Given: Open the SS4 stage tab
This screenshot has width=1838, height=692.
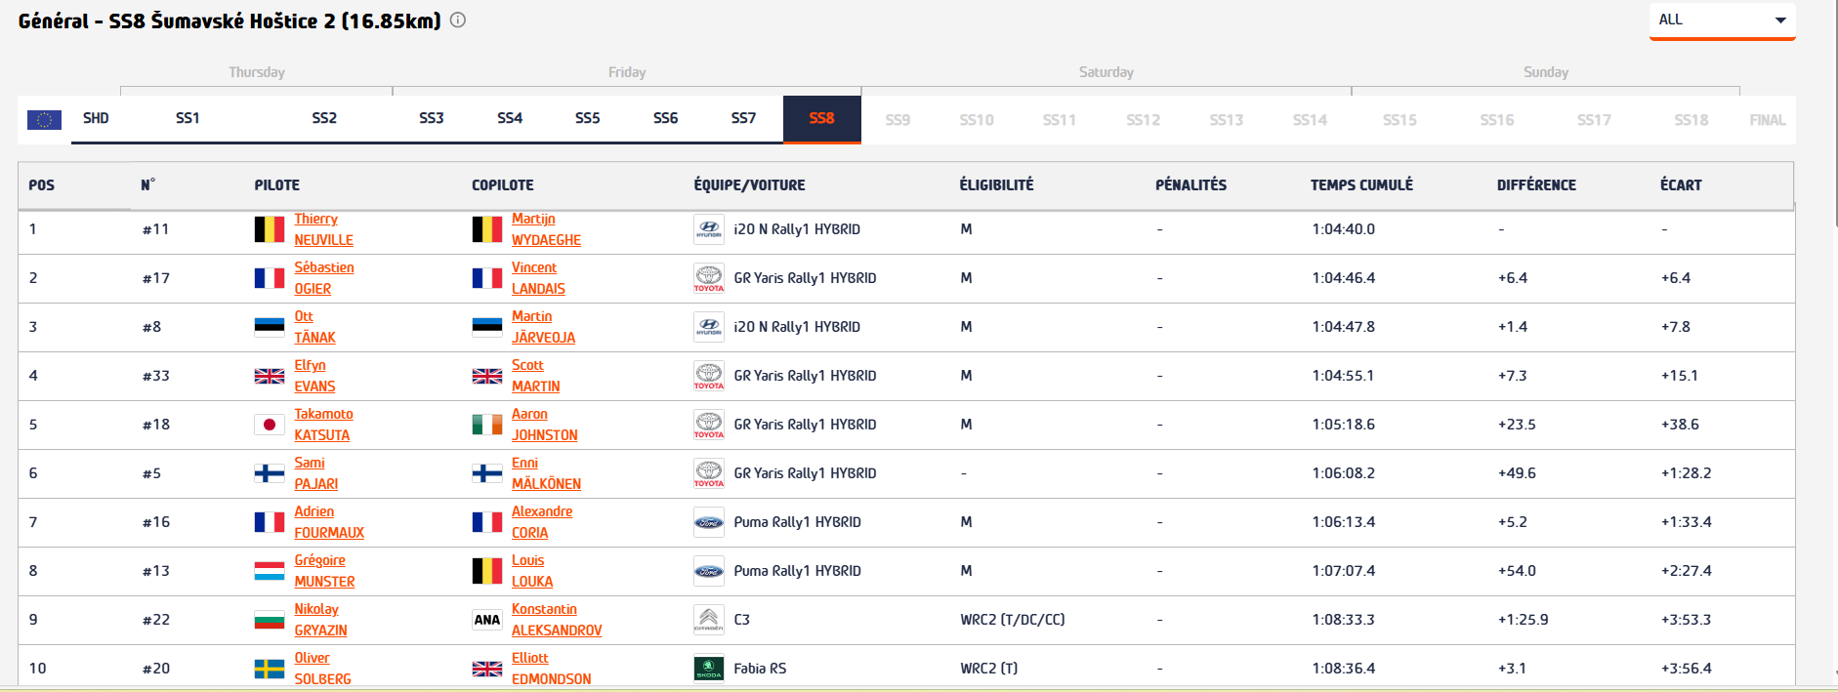Looking at the screenshot, I should (x=510, y=118).
